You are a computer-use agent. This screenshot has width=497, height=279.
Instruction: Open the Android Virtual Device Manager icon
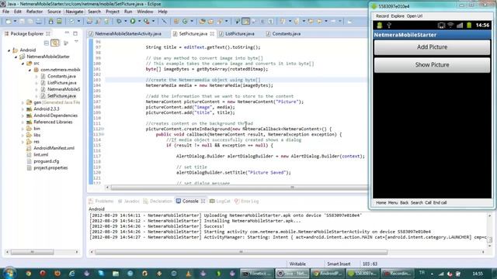click(59, 21)
